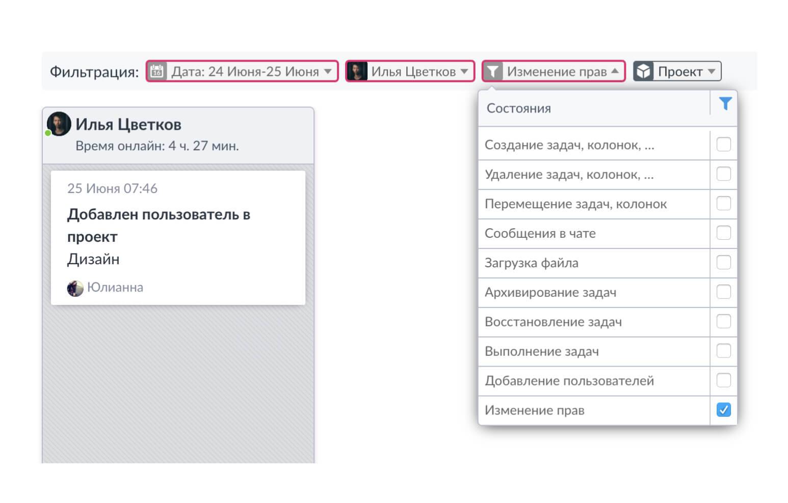Image resolution: width=788 pixels, height=503 pixels.
Task: Click Илья Цветков's large avatar in column header
Action: coord(59,124)
